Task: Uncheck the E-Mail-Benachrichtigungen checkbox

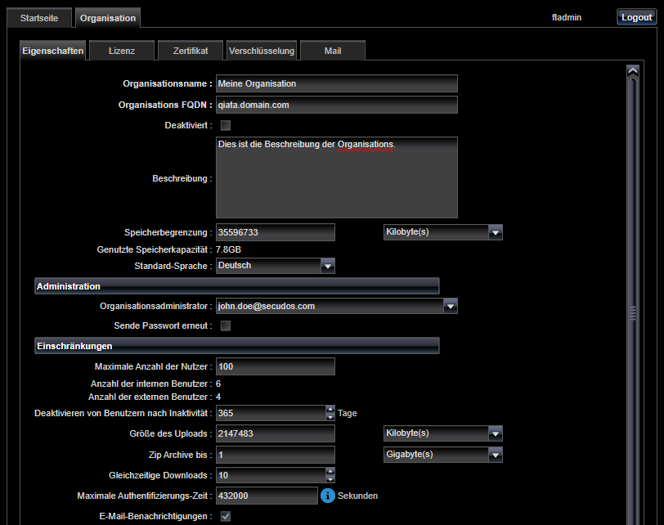Action: click(226, 516)
